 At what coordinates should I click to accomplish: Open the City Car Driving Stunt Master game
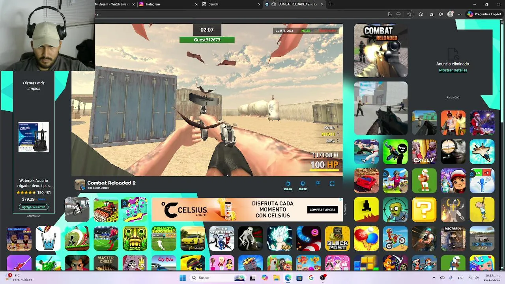(366, 181)
